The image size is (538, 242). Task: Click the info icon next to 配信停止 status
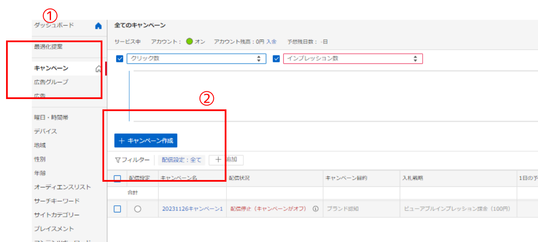(315, 209)
